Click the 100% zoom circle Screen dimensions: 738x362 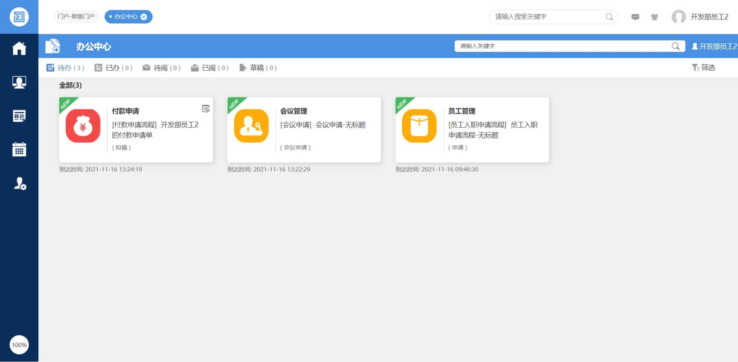coord(19,345)
